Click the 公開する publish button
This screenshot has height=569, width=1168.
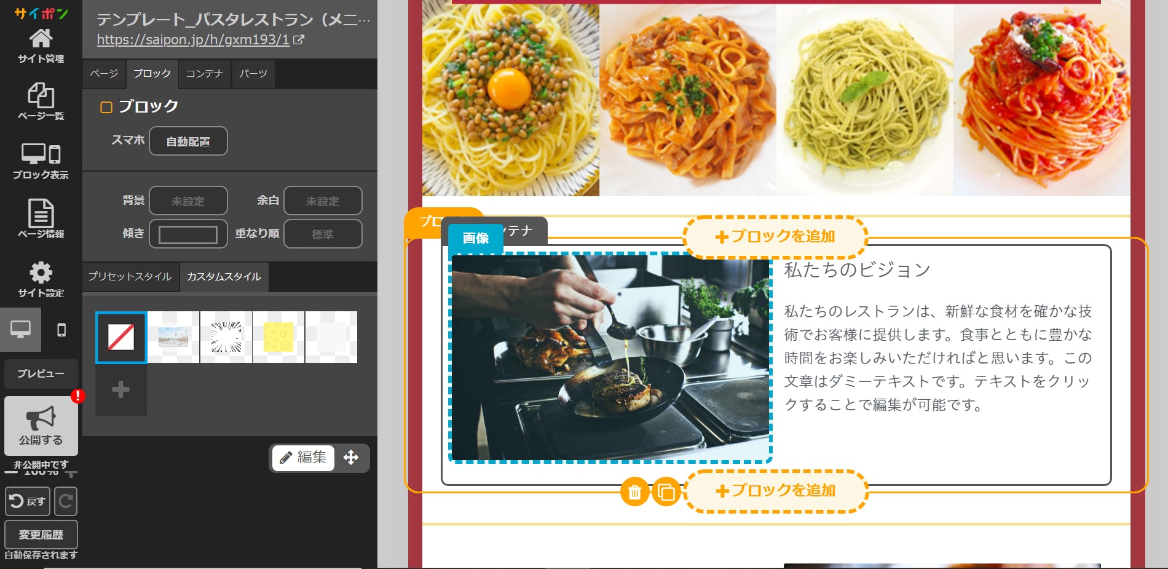pos(41,426)
